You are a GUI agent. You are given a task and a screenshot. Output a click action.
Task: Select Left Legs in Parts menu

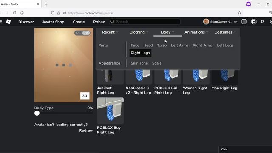[225, 45]
